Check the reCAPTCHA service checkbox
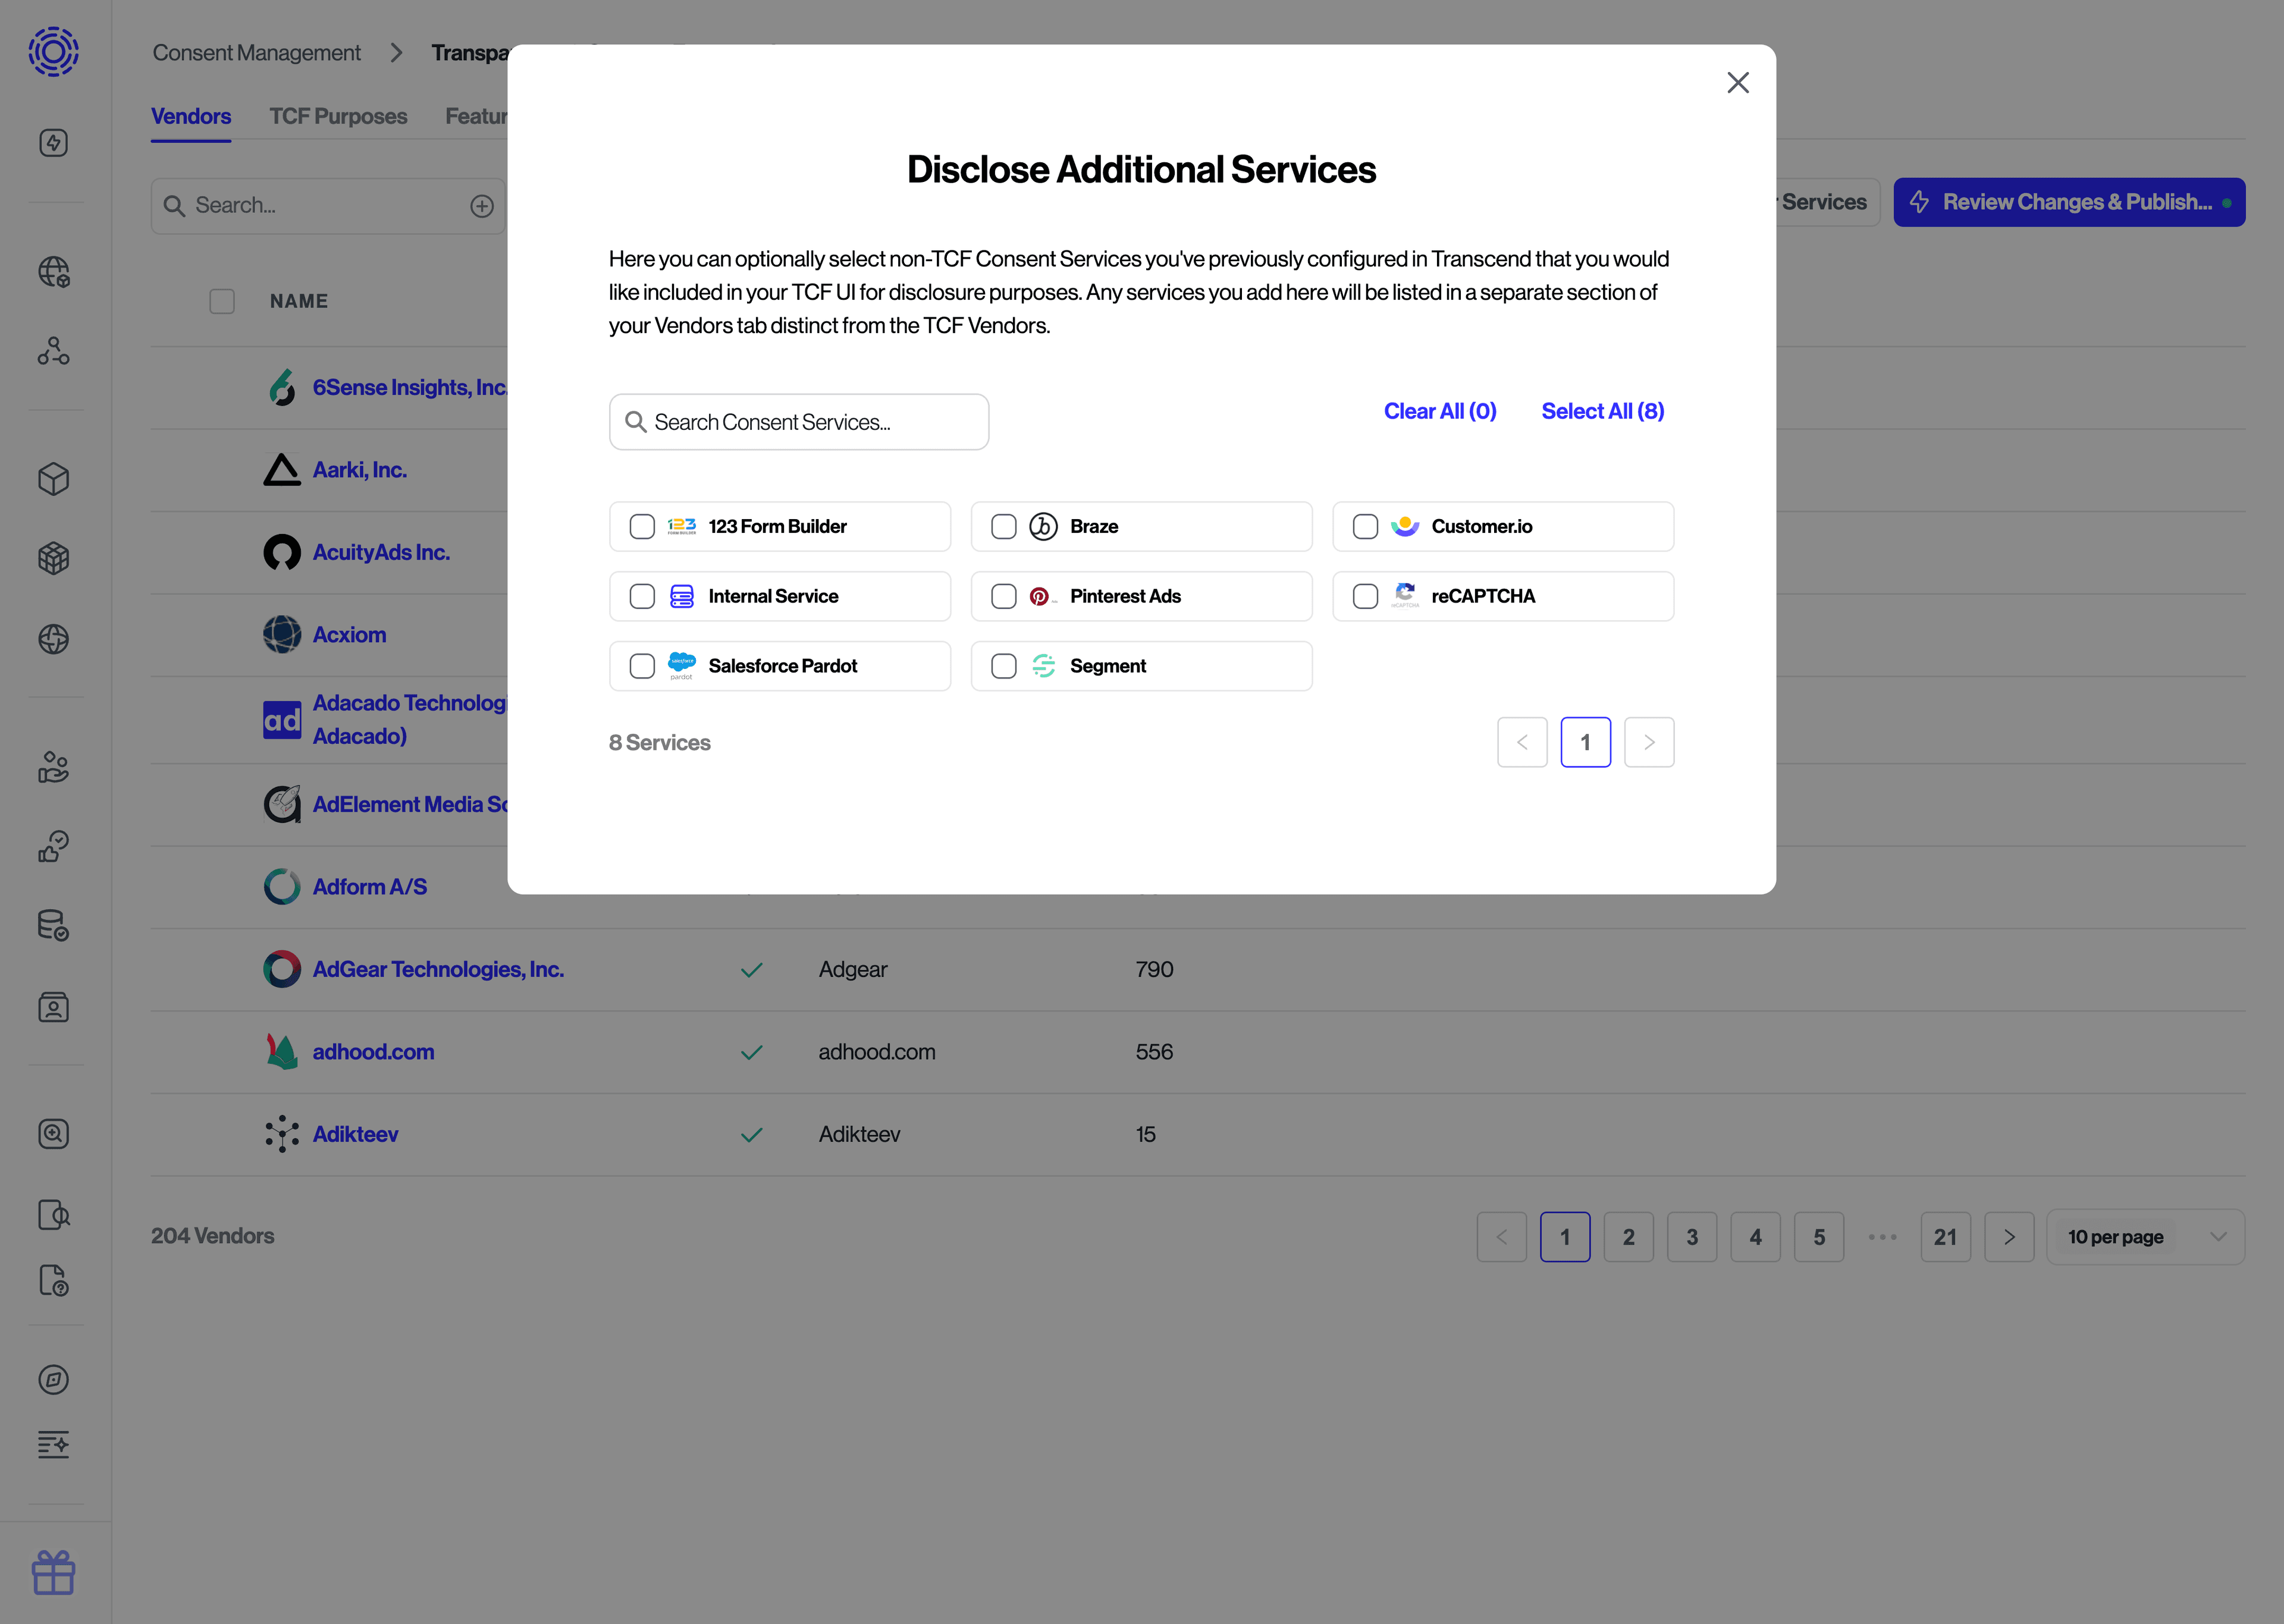 point(1365,596)
